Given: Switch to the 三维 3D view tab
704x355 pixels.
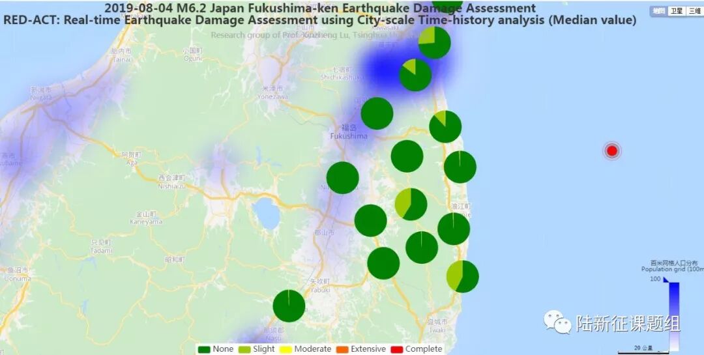Looking at the screenshot, I should click(x=694, y=11).
